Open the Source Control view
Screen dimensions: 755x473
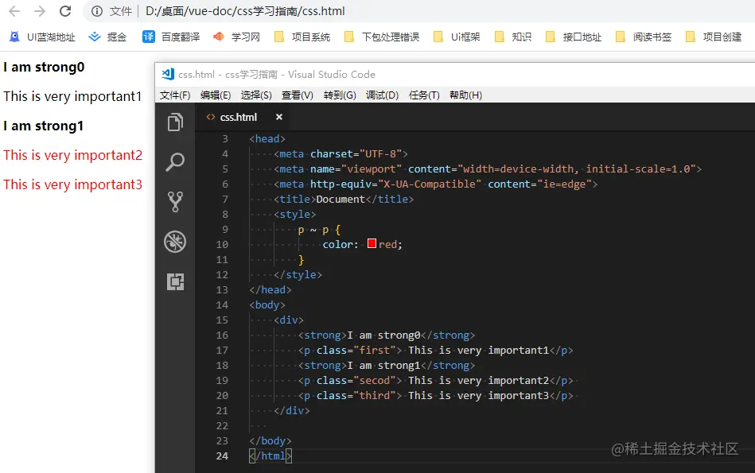pyautogui.click(x=175, y=201)
